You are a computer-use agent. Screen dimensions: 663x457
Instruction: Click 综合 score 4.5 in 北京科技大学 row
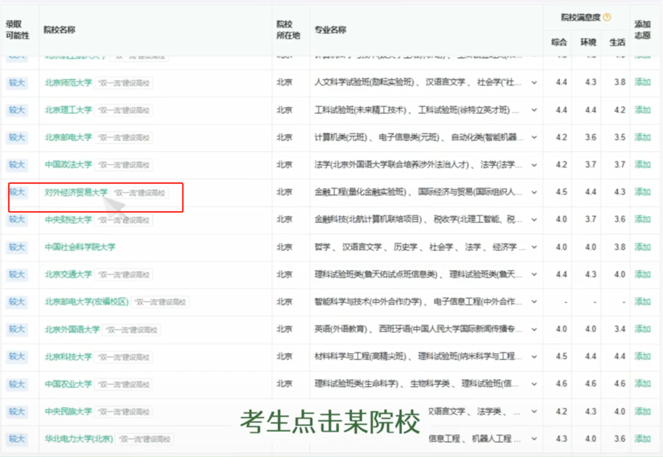coord(561,356)
